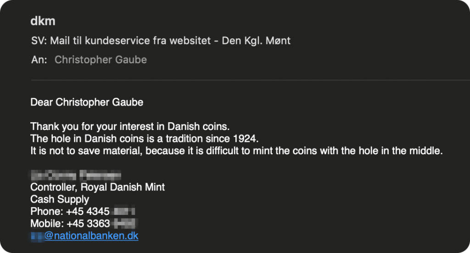Click the An: recipient field label
Image resolution: width=470 pixels, height=253 pixels.
(x=39, y=60)
